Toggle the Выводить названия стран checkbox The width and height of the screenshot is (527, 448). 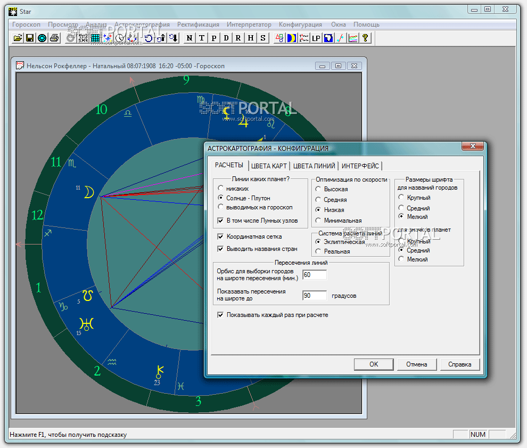pos(221,249)
